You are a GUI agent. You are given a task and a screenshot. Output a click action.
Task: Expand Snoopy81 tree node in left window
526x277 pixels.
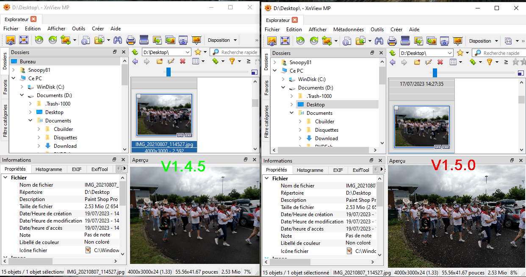tap(14, 70)
